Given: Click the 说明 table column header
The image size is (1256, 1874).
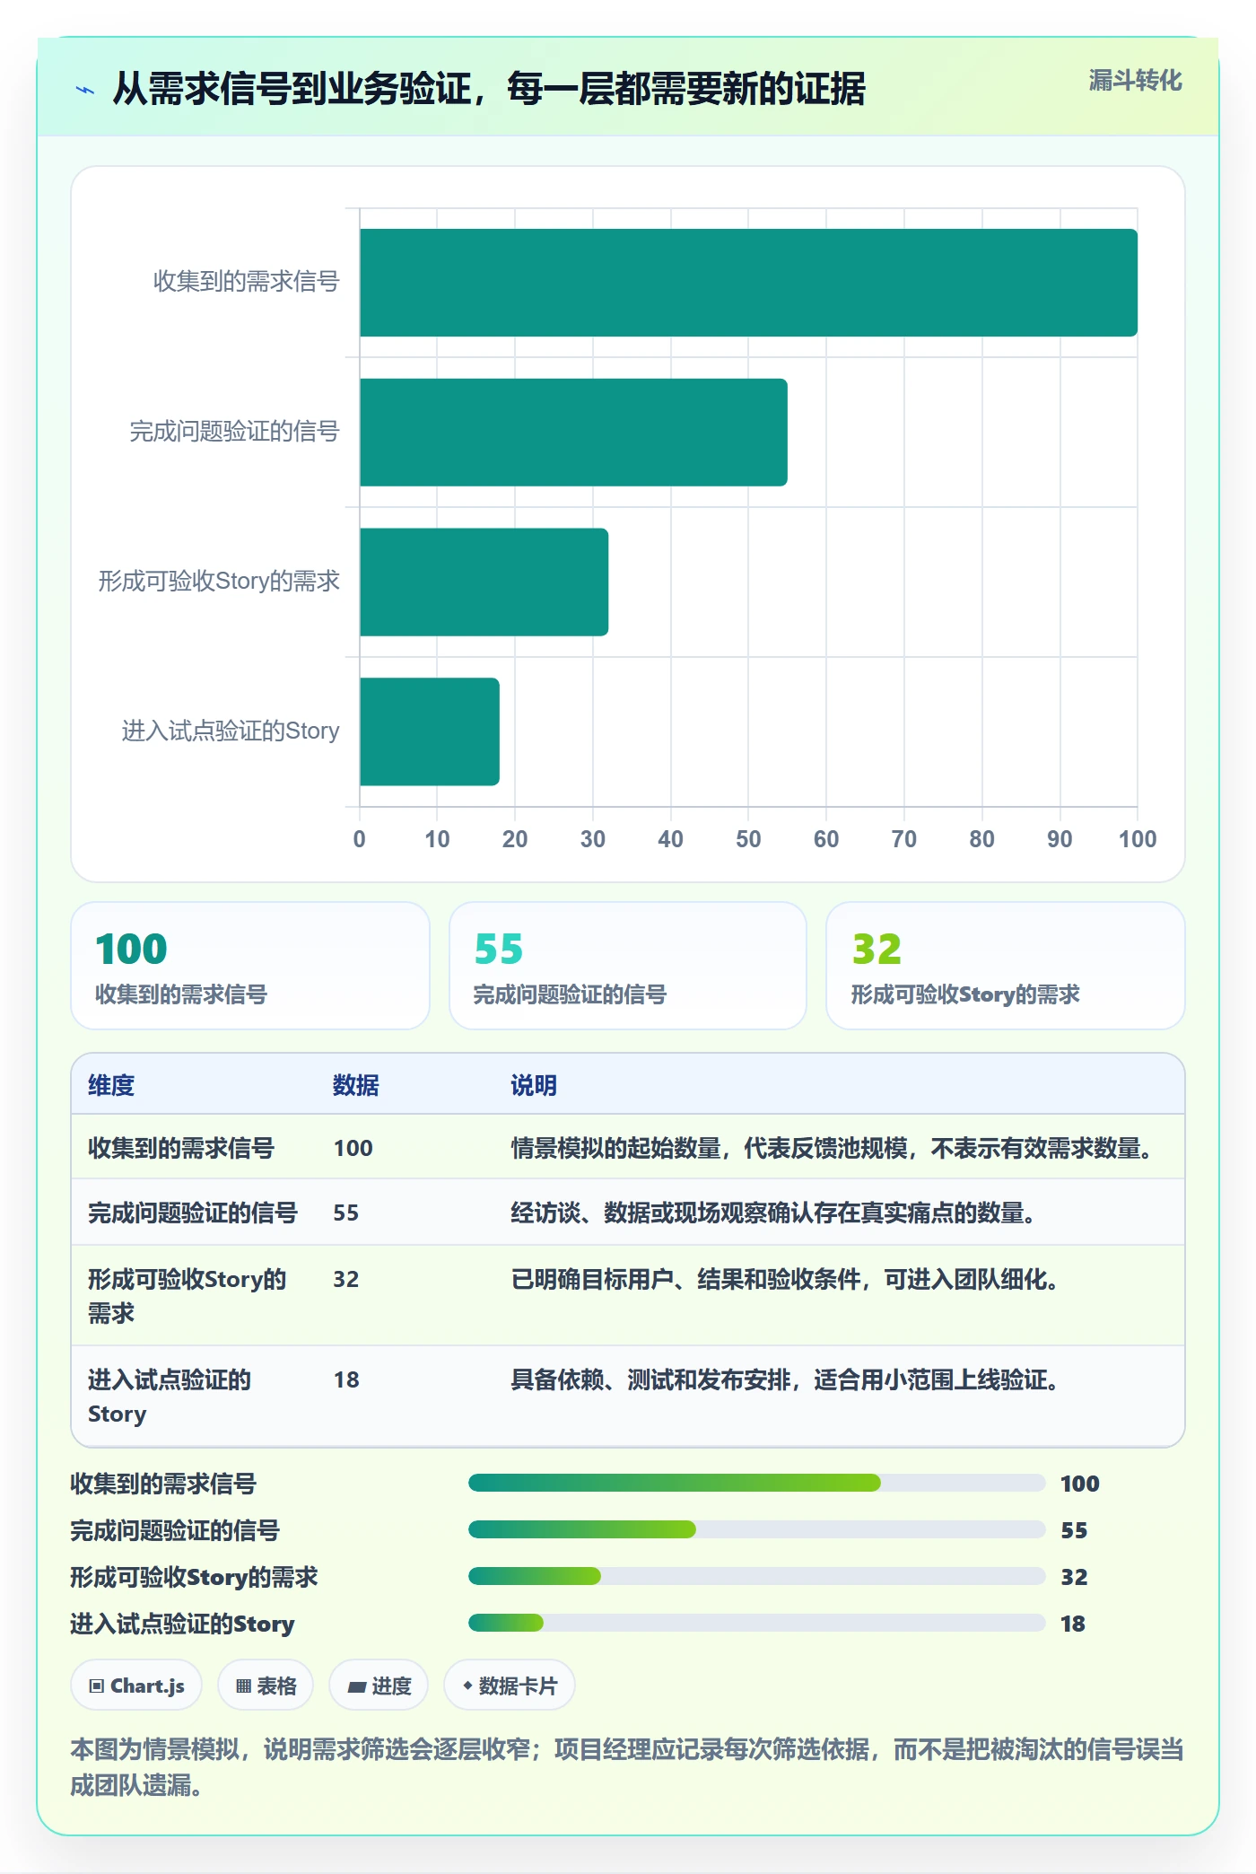Looking at the screenshot, I should click(x=534, y=1085).
